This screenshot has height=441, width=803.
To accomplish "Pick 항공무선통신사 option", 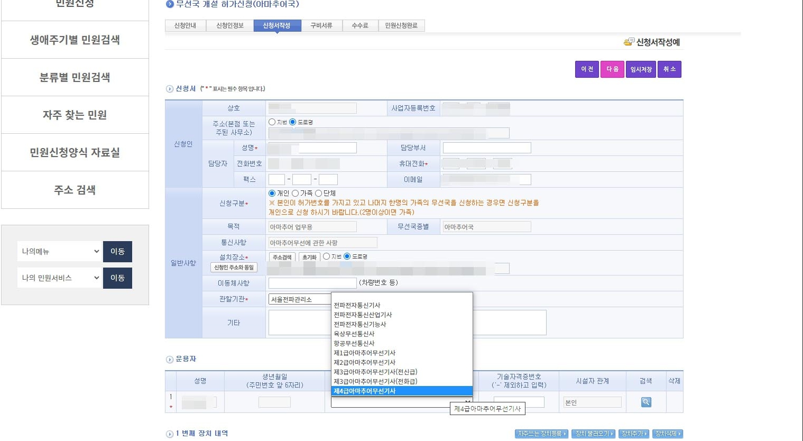I will point(402,343).
